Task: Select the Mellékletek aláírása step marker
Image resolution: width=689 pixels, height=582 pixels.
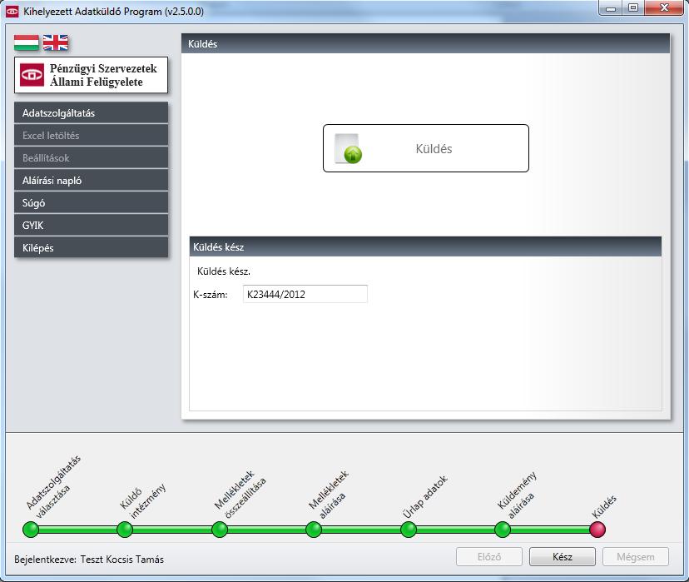Action: click(x=314, y=530)
